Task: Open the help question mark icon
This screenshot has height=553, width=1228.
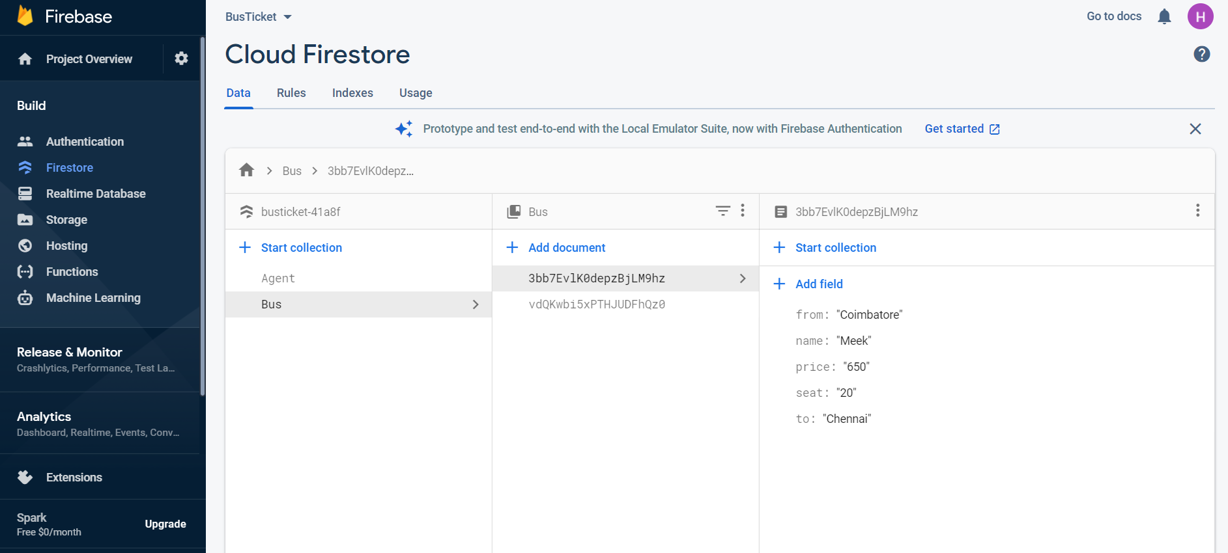Action: (x=1201, y=54)
